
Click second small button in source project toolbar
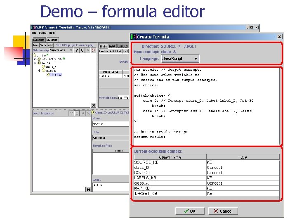43,45
